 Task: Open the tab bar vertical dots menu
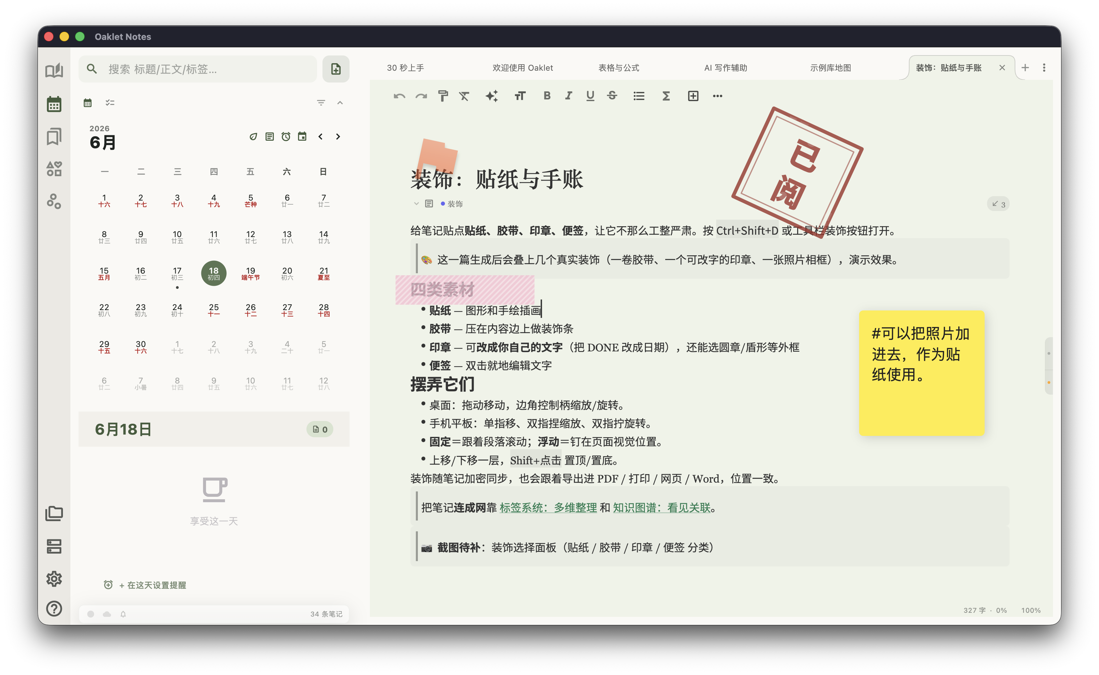pos(1044,67)
